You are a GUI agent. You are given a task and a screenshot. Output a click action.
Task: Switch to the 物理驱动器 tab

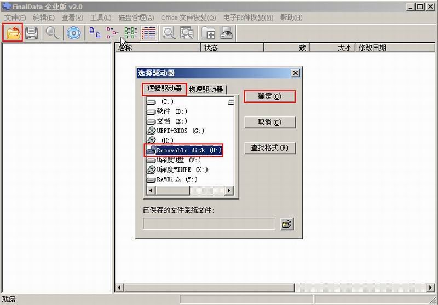(x=206, y=90)
